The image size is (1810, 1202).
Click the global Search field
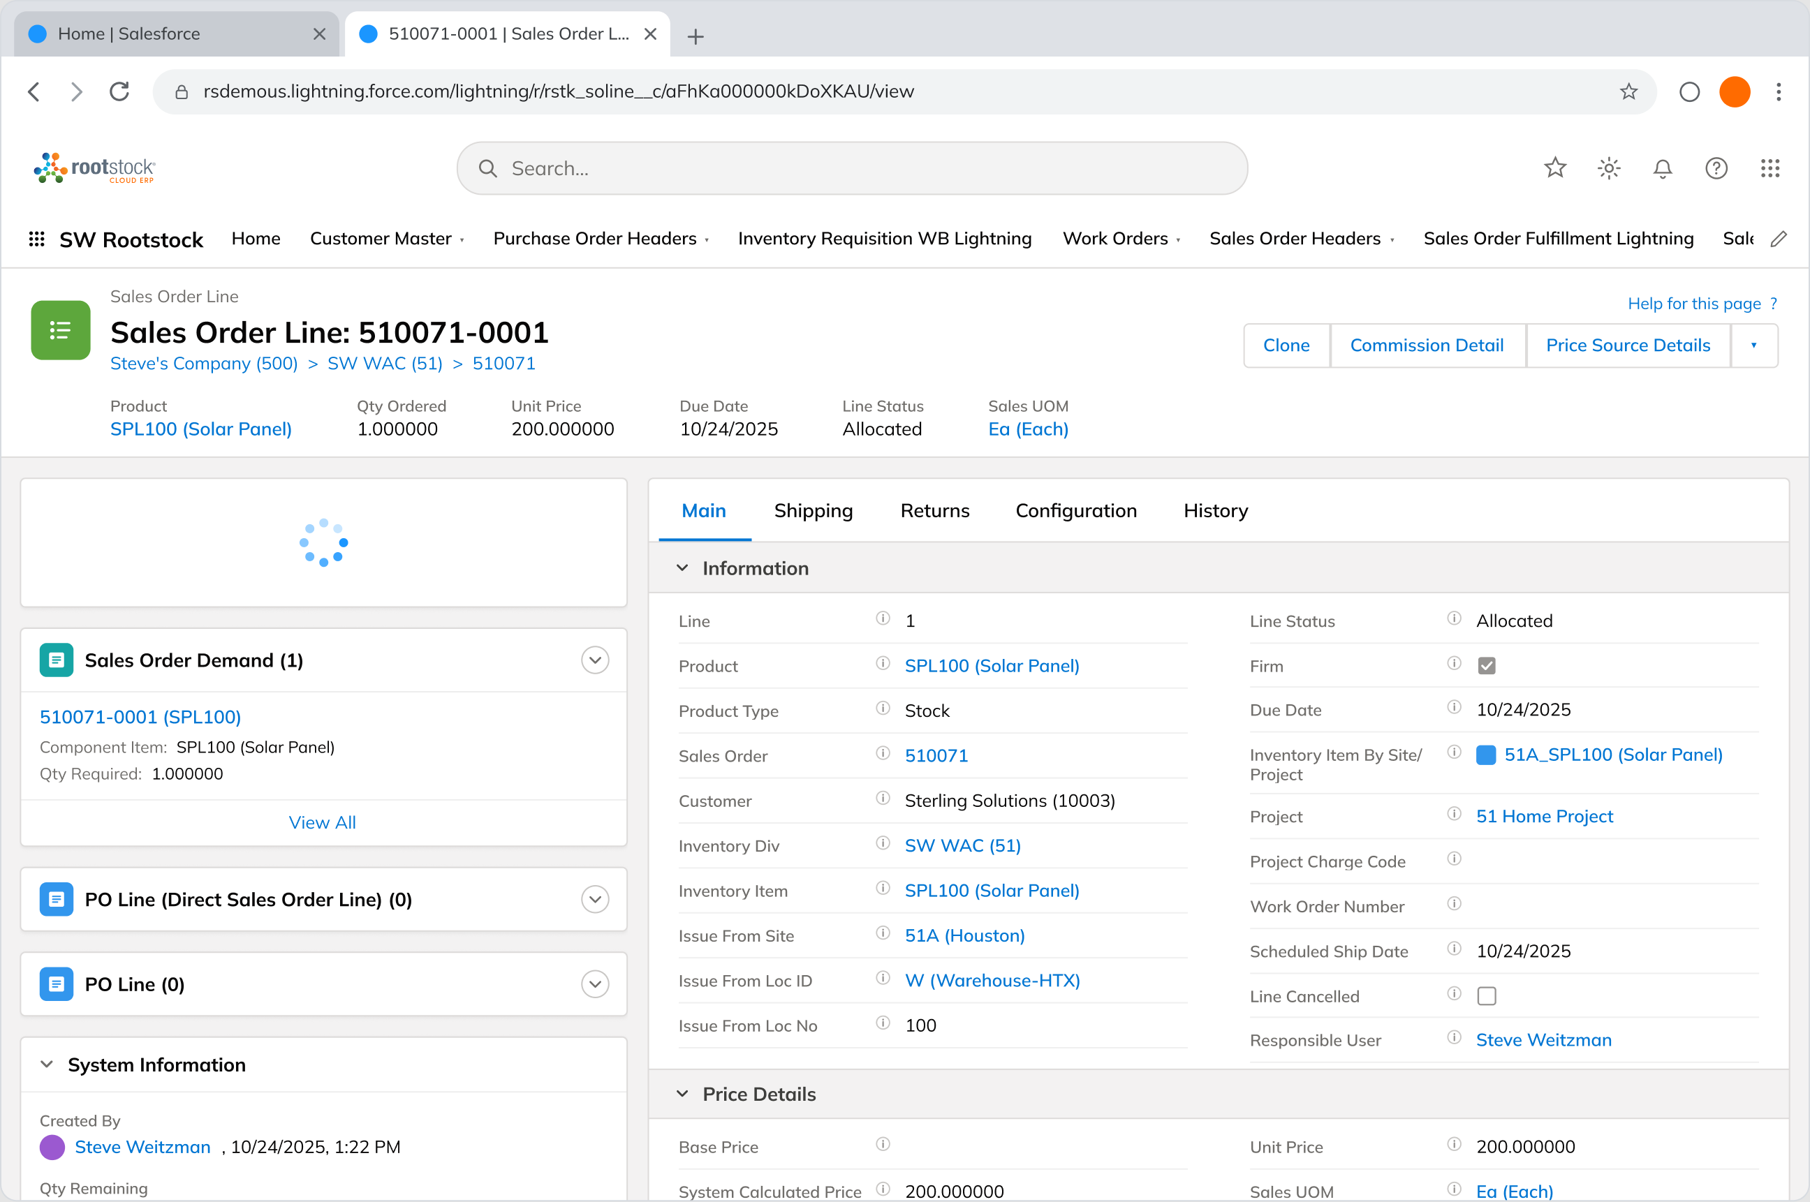click(x=851, y=168)
